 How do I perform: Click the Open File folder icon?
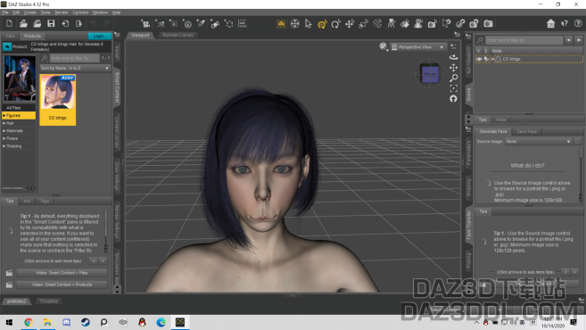coord(23,23)
